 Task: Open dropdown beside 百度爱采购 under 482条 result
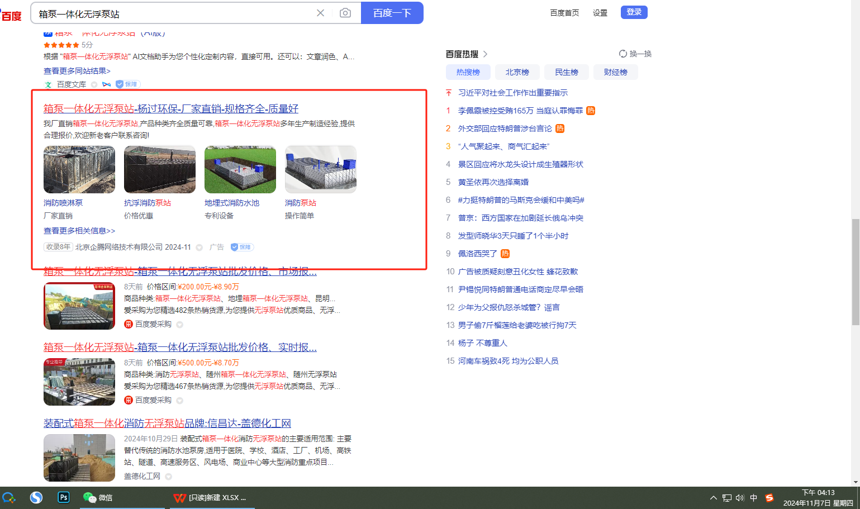point(179,325)
